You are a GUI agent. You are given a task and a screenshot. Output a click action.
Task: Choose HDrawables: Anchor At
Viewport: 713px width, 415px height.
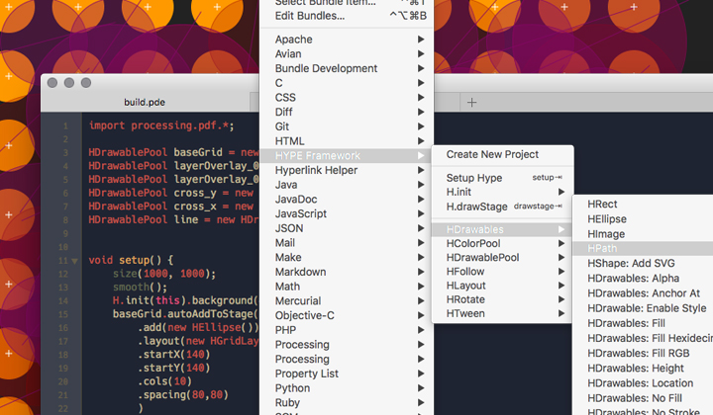click(x=643, y=293)
